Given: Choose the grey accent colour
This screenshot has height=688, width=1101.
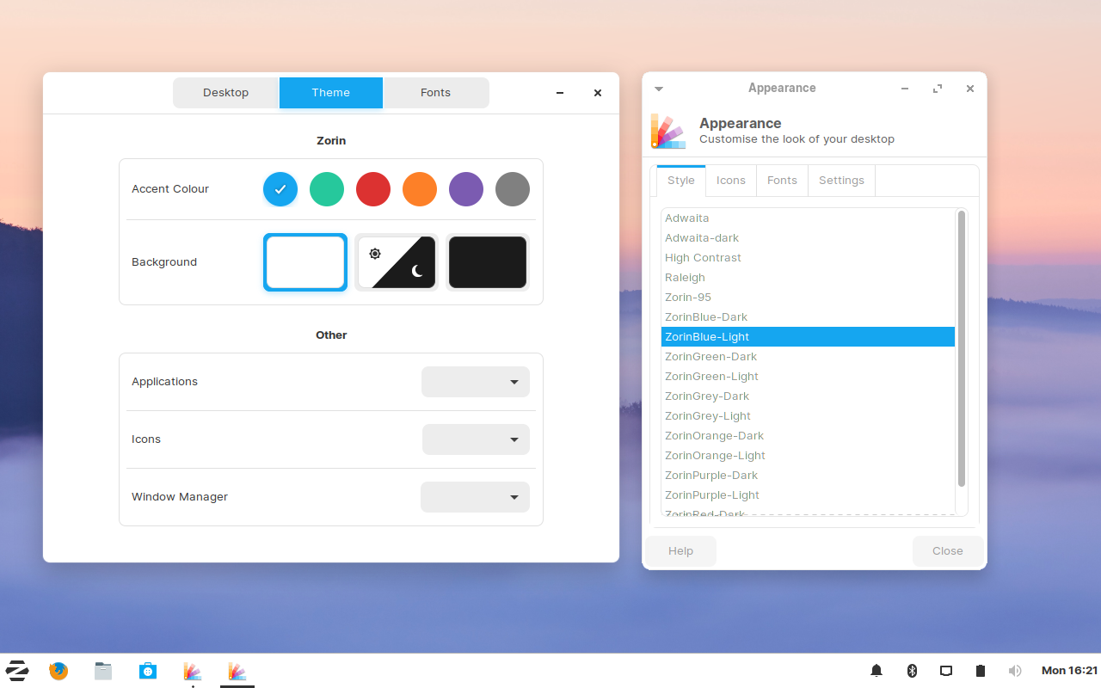Looking at the screenshot, I should click(513, 189).
